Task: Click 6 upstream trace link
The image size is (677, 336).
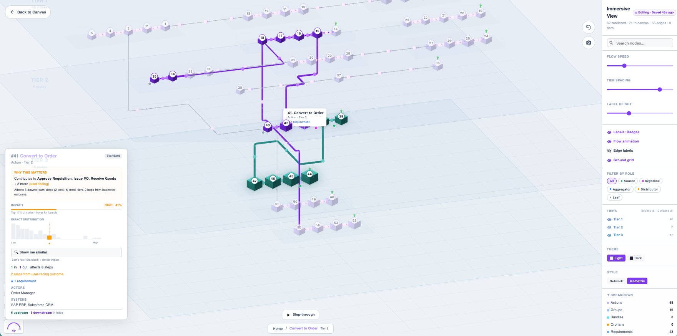Action: click(x=20, y=313)
